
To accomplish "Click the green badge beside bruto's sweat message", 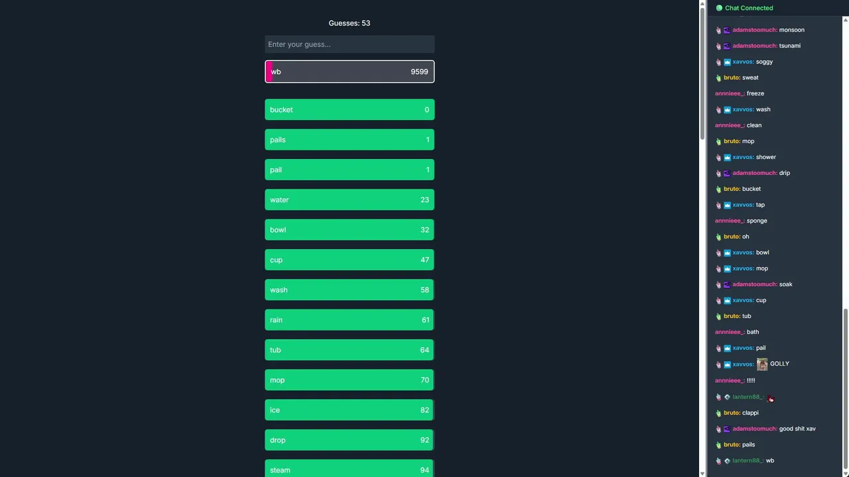I will point(718,78).
